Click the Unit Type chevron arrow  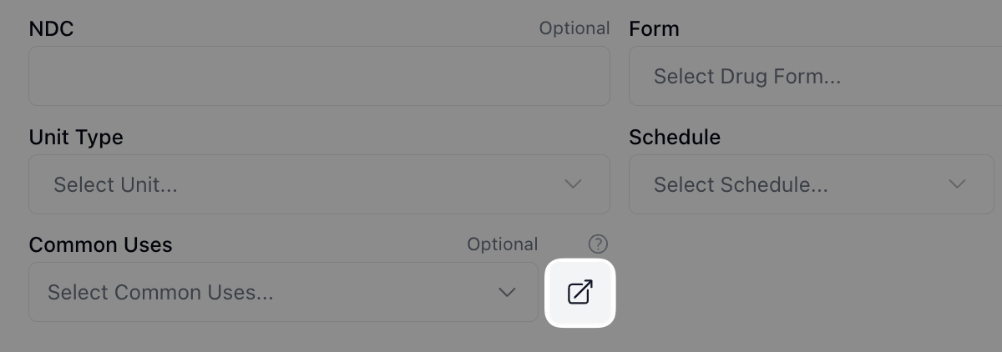tap(573, 184)
